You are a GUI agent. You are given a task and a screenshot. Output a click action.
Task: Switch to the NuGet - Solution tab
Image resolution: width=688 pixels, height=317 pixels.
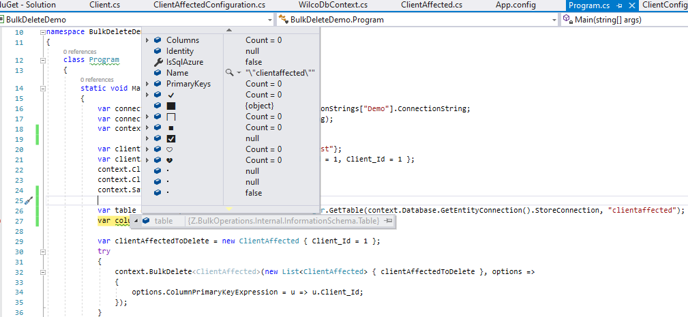pos(28,5)
